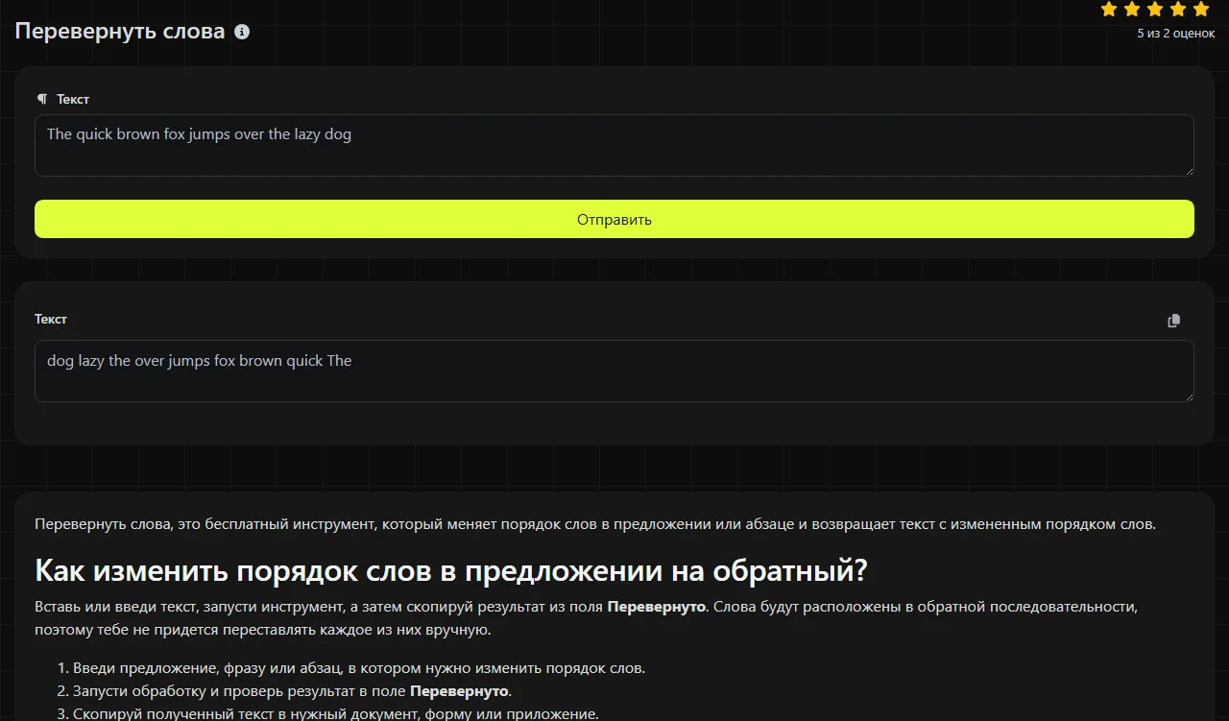
Task: Select the first rating star
Action: click(1109, 10)
